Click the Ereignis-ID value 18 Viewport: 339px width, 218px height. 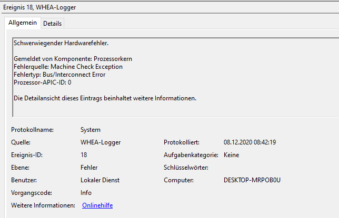[x=84, y=155]
